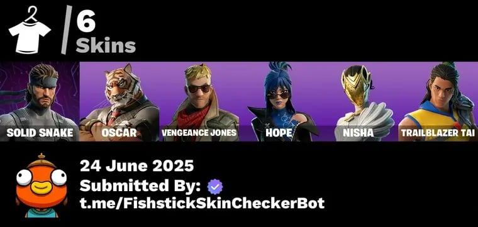
Task: Select the Solid Snake skin thumbnail
Action: coord(40,101)
